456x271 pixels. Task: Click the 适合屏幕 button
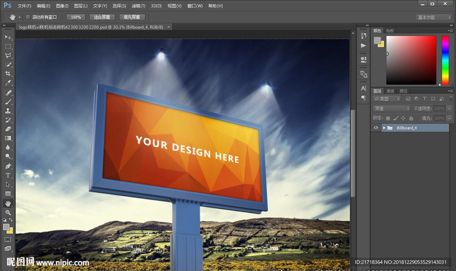(102, 17)
